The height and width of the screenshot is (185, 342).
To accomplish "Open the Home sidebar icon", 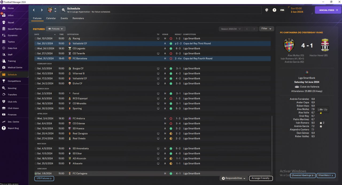I will 4,8.
